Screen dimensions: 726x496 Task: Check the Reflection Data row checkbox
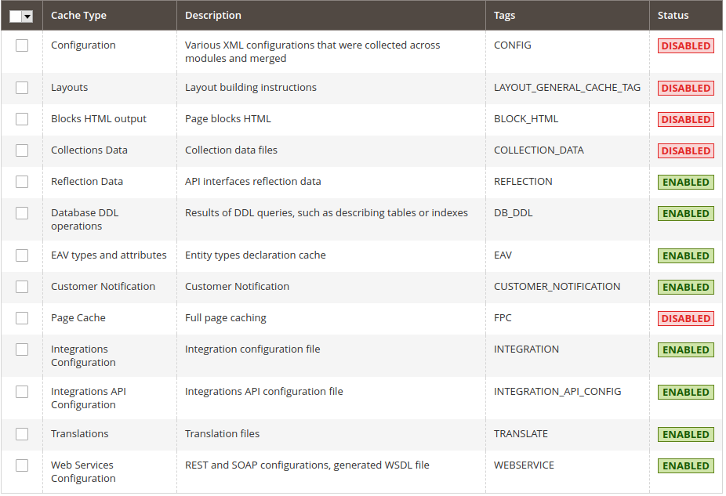pyautogui.click(x=22, y=182)
